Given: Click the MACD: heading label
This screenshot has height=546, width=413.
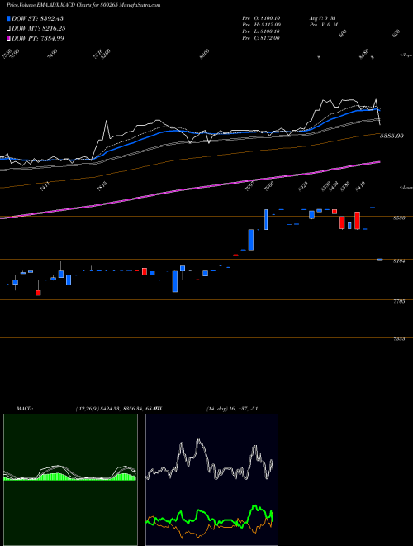Looking at the screenshot, I should coord(25,408).
